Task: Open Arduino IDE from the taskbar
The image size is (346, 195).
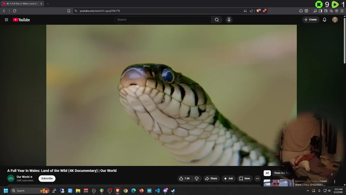Action: point(149,191)
